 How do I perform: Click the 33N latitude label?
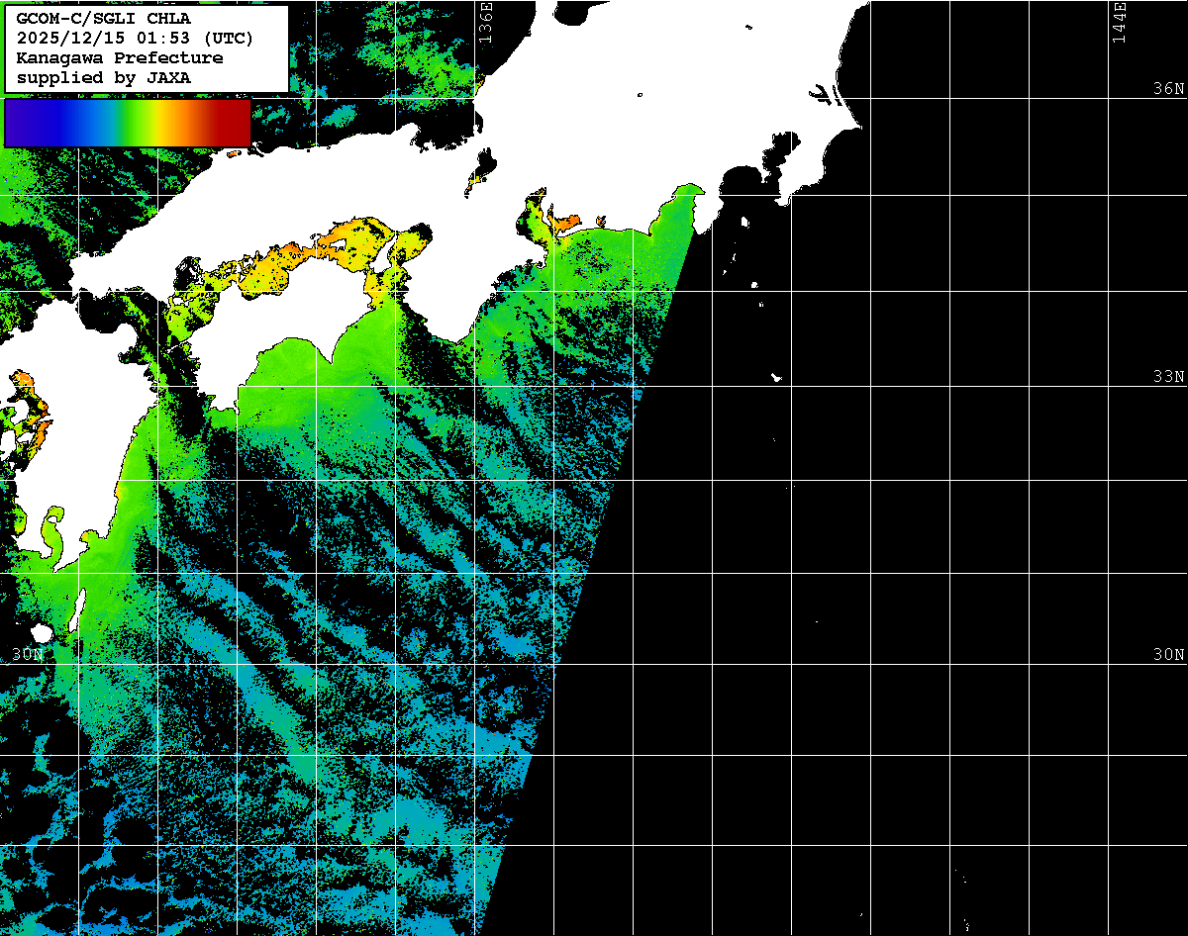pos(1168,377)
